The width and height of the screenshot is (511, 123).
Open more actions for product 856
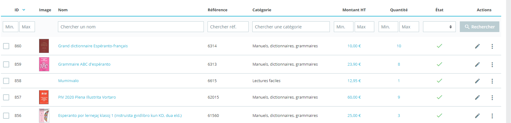point(492,116)
